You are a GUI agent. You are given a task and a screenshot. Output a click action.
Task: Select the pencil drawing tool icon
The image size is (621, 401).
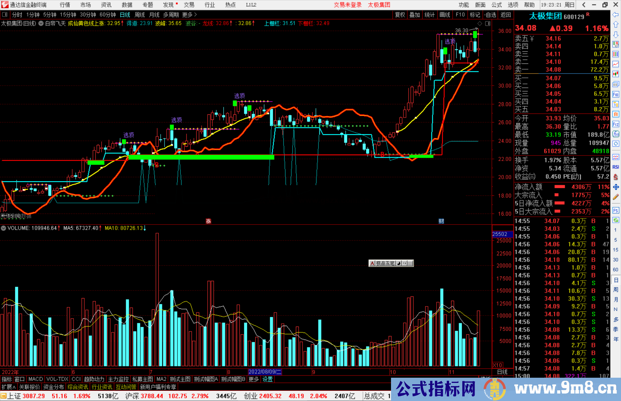tap(616, 197)
